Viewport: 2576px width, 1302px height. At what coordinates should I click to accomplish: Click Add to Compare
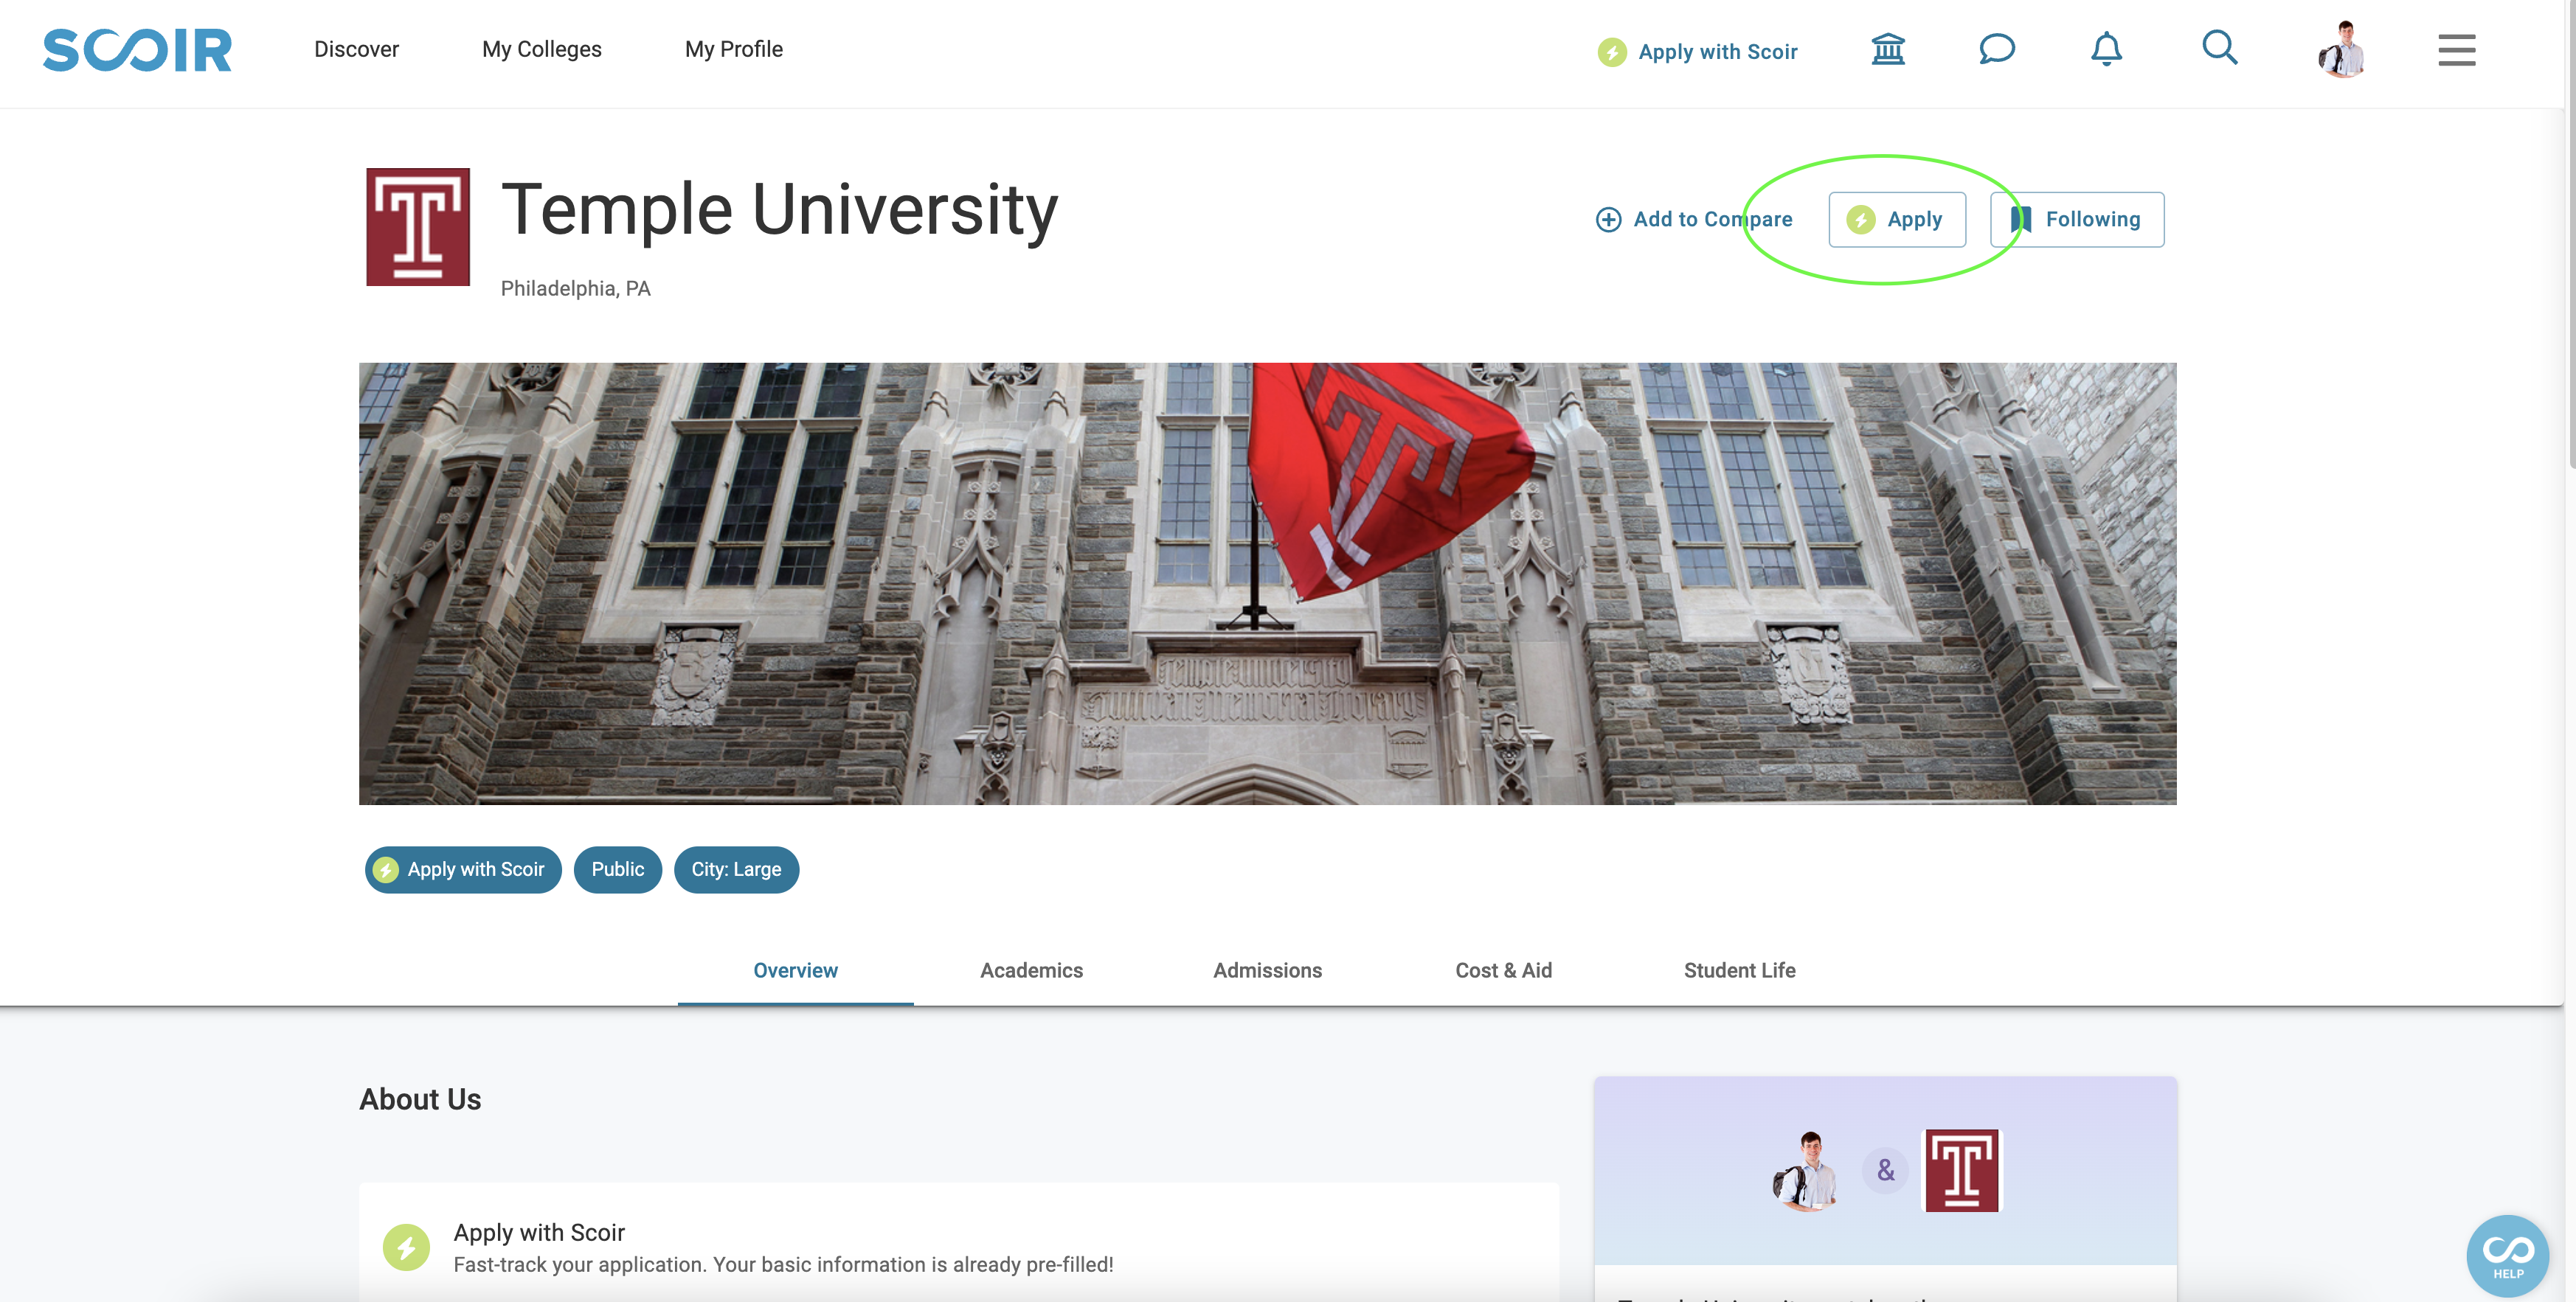(1694, 219)
